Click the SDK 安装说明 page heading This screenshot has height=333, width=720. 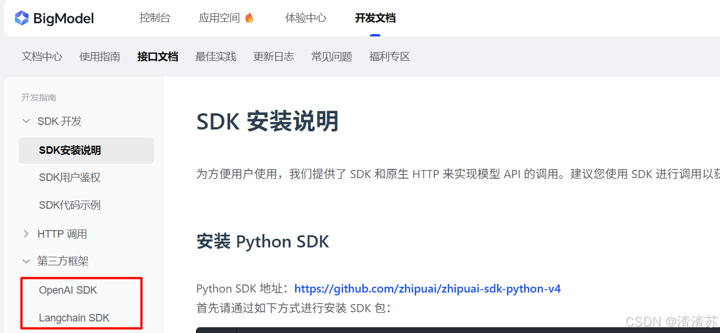tap(267, 122)
